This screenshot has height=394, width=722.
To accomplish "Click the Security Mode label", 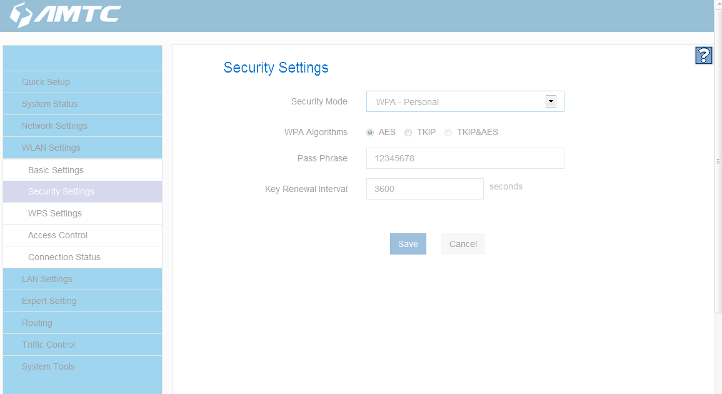I will pyautogui.click(x=319, y=101).
